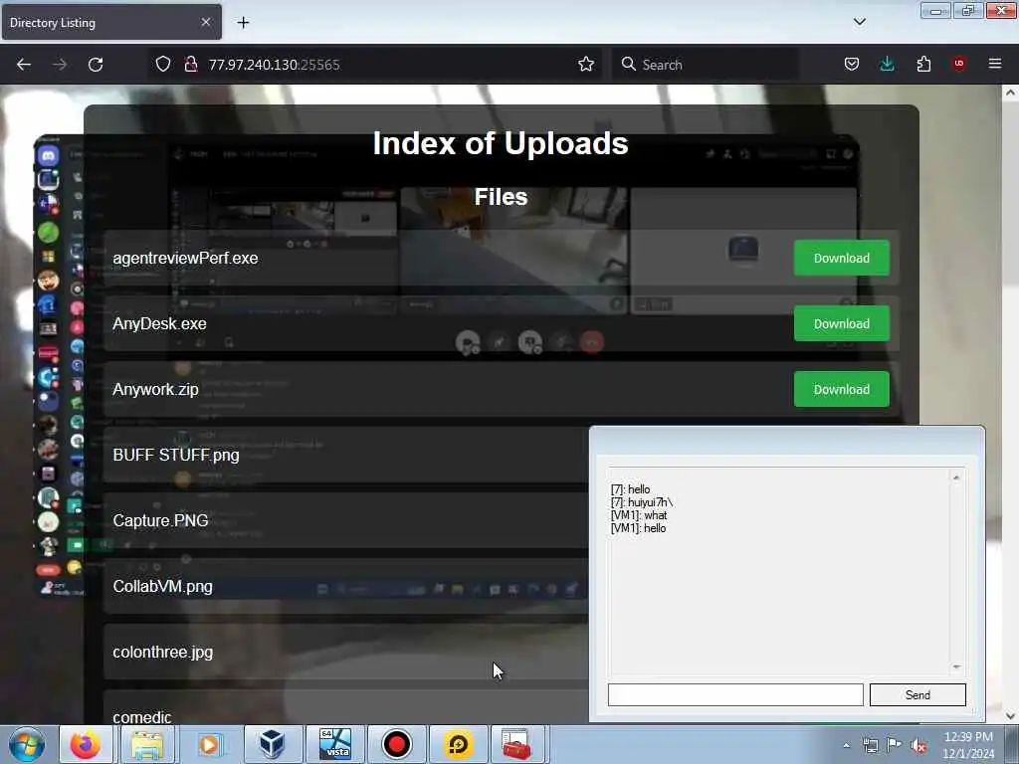Click the agentreviewPerf.exe file name

[x=185, y=258]
